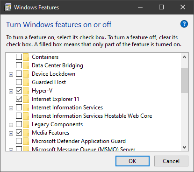Expand the Media Features plus sign
The height and width of the screenshot is (172, 194).
tap(11, 133)
